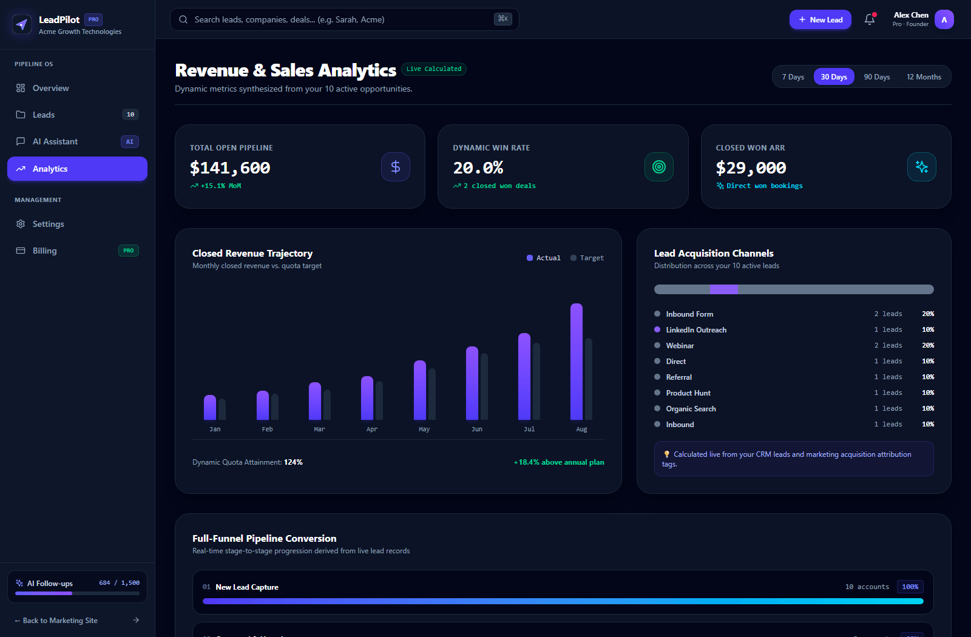This screenshot has width=971, height=637.
Task: Click the lead acquisition distribution bar
Action: 794,289
